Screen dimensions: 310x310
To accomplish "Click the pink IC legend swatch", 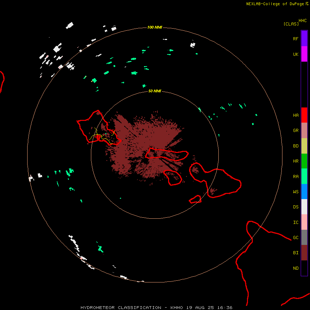I will point(304,222).
